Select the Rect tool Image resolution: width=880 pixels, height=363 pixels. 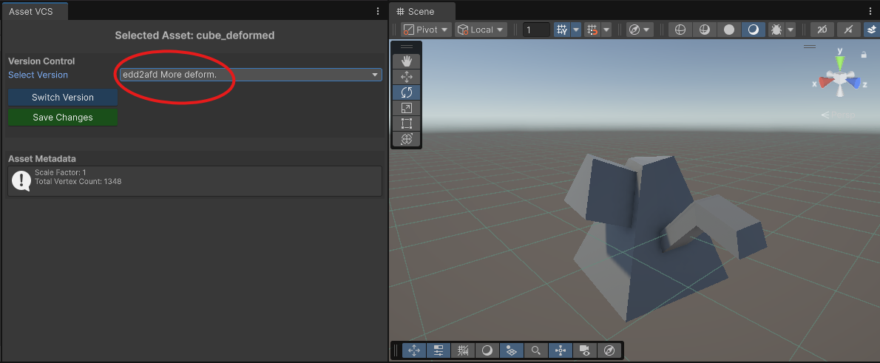406,123
